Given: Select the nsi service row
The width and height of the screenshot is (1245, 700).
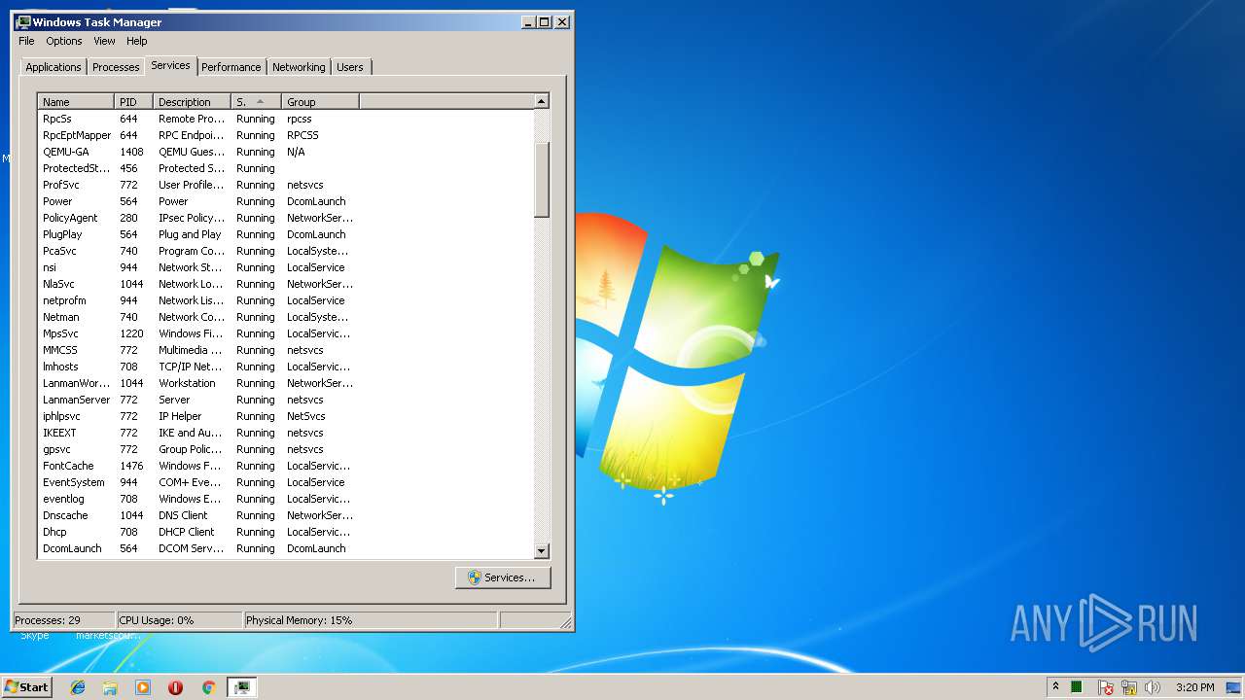Looking at the screenshot, I should [x=286, y=267].
